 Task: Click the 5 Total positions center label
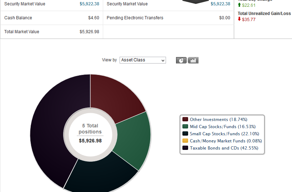tap(90, 129)
